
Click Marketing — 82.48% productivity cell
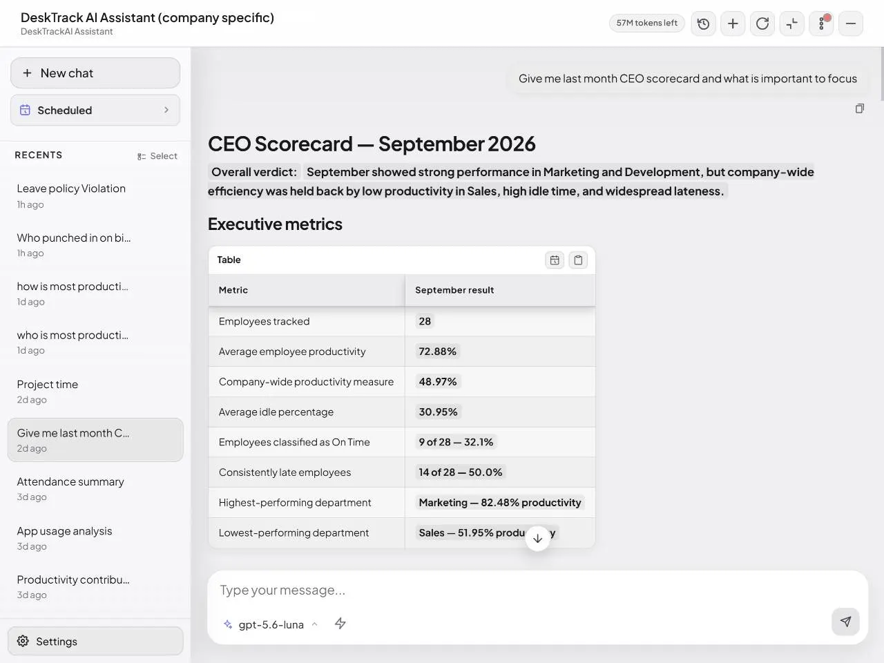point(500,503)
